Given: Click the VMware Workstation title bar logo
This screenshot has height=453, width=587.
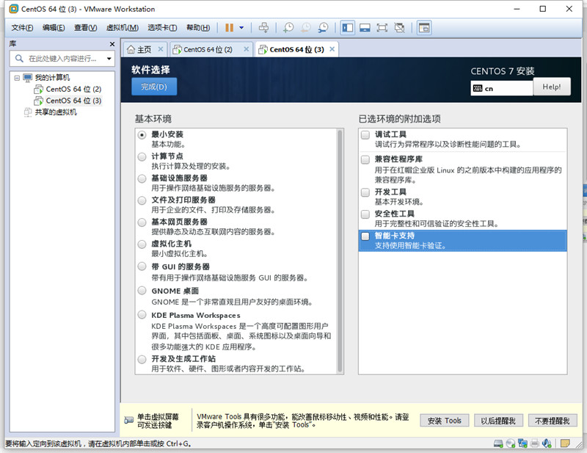Looking at the screenshot, I should tap(13, 9).
